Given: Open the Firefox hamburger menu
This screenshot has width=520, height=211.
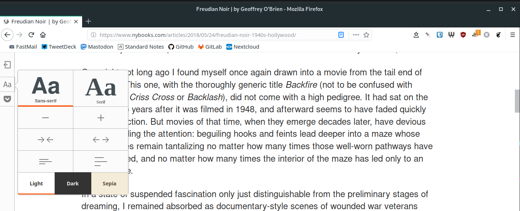Looking at the screenshot, I should (x=513, y=34).
